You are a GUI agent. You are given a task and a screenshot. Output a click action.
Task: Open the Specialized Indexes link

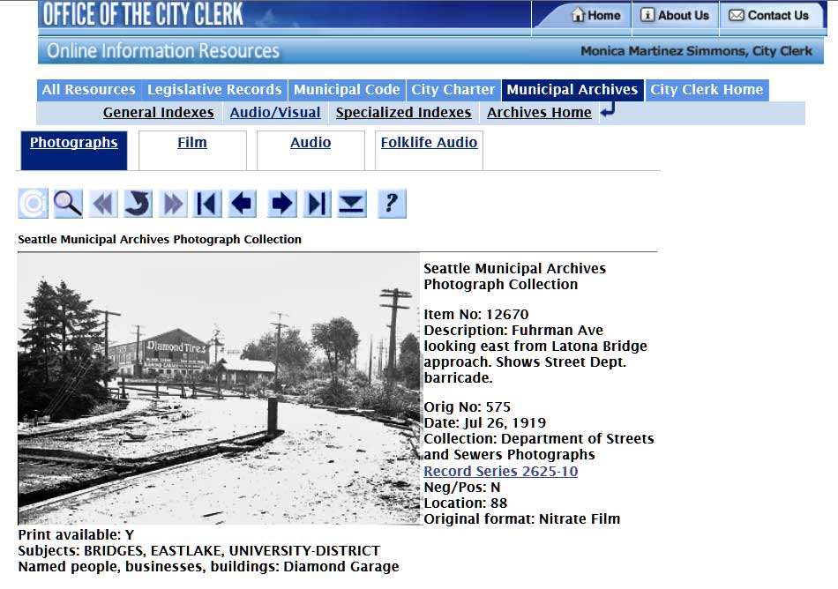[403, 113]
